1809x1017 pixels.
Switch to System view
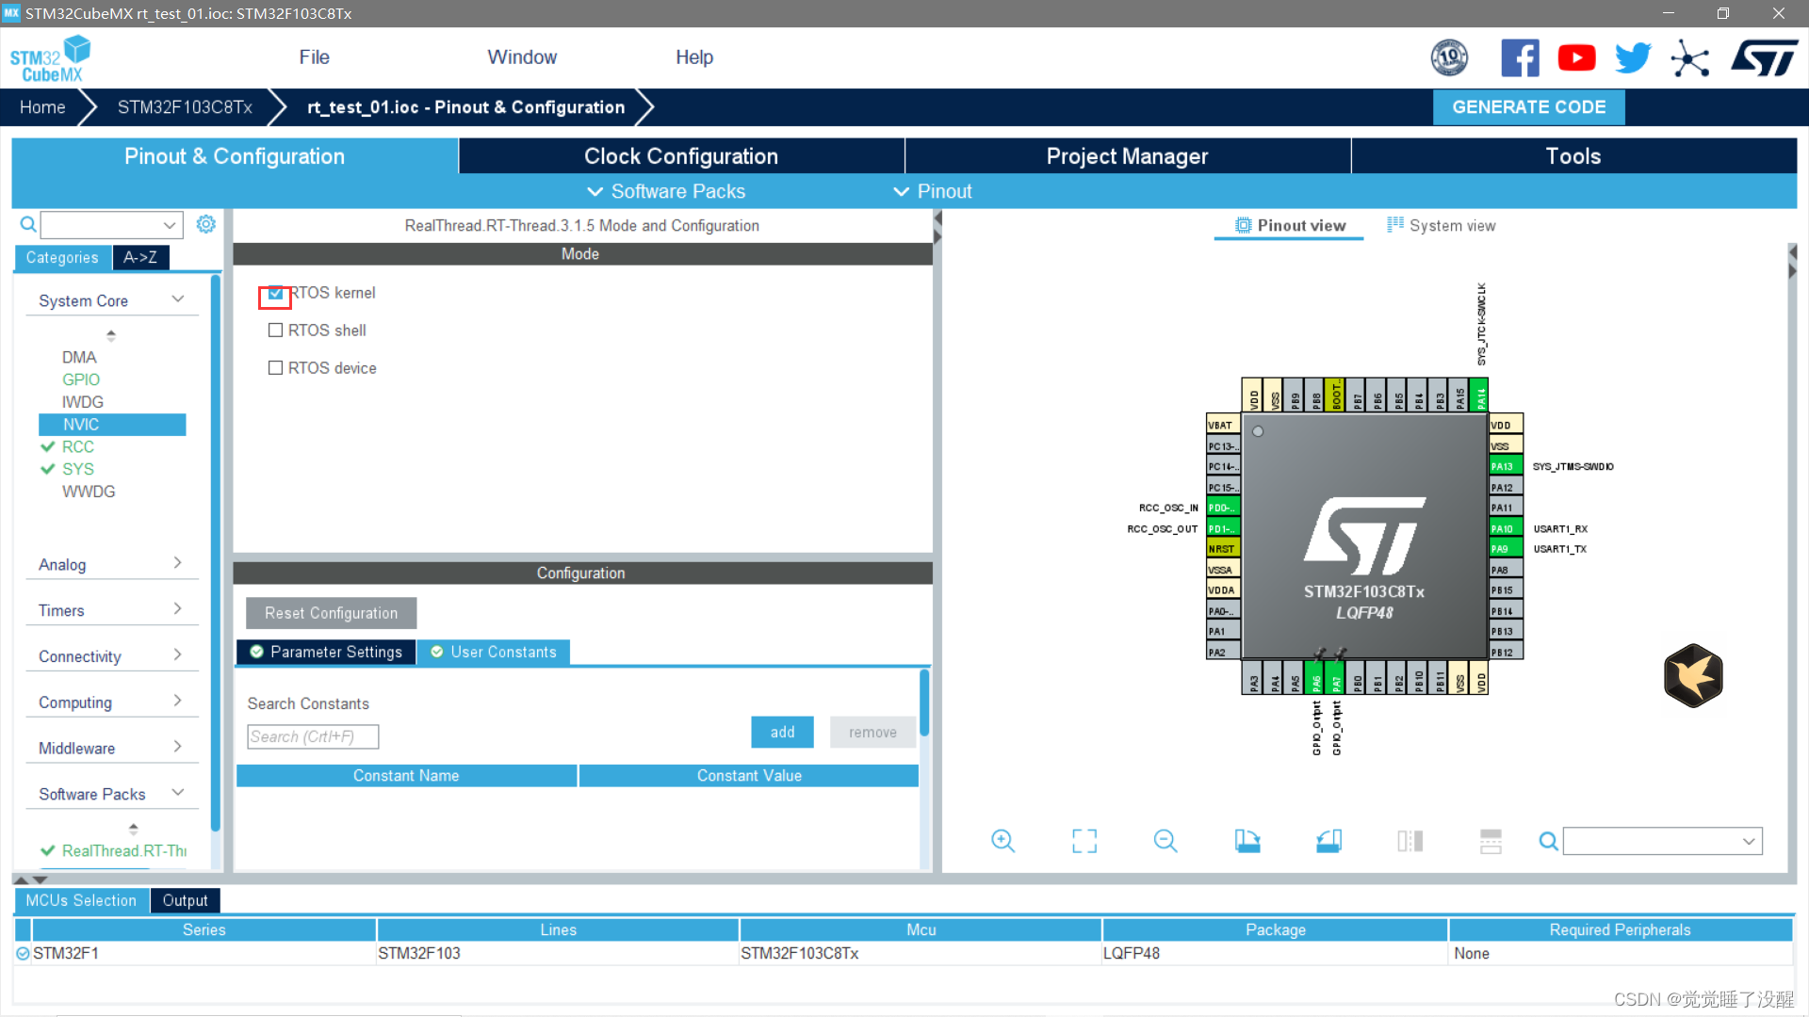point(1442,226)
